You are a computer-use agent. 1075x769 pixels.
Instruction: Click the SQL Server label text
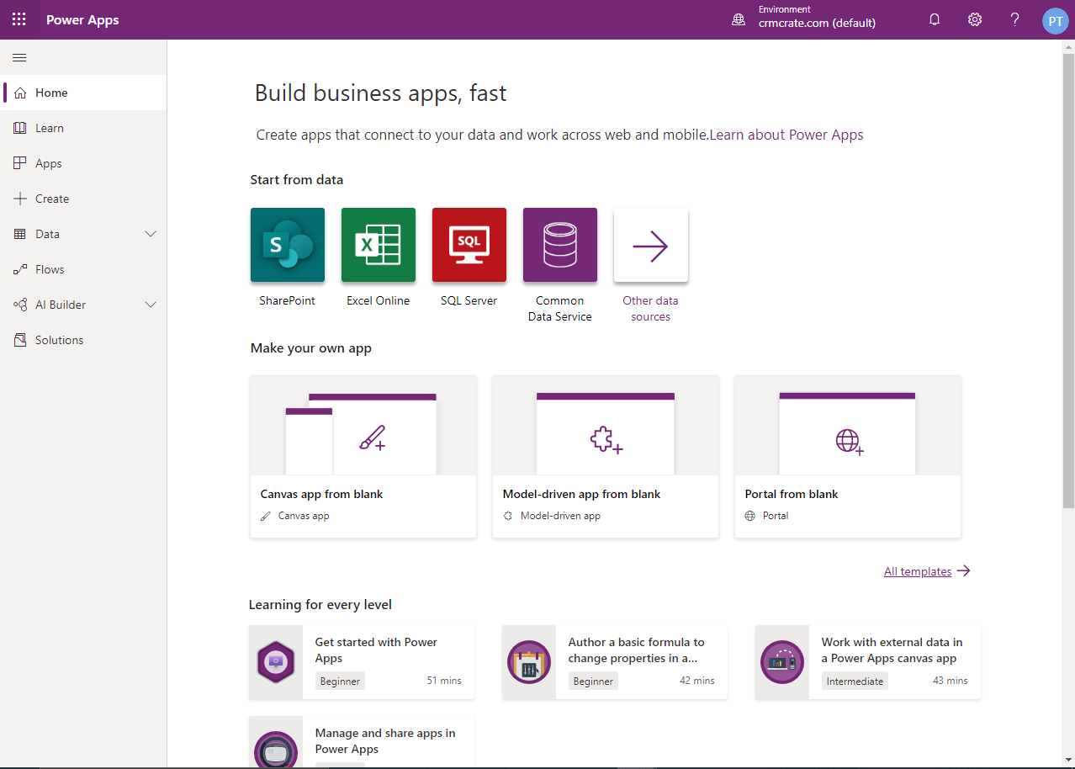(469, 300)
